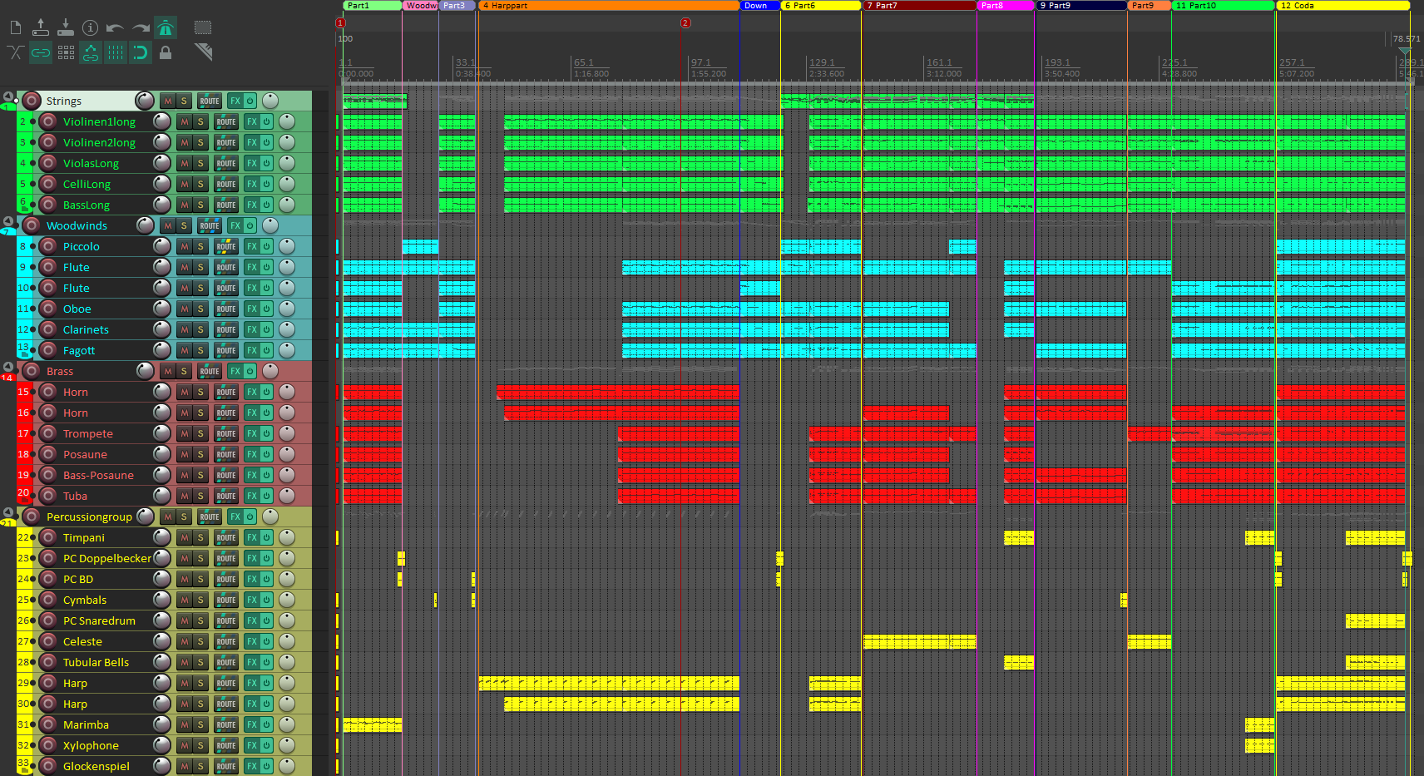Open FX for the Timpani track
Image resolution: width=1424 pixels, height=776 pixels.
pyautogui.click(x=251, y=537)
